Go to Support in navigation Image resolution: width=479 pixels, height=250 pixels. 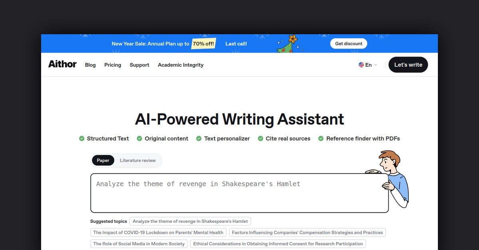pyautogui.click(x=139, y=65)
